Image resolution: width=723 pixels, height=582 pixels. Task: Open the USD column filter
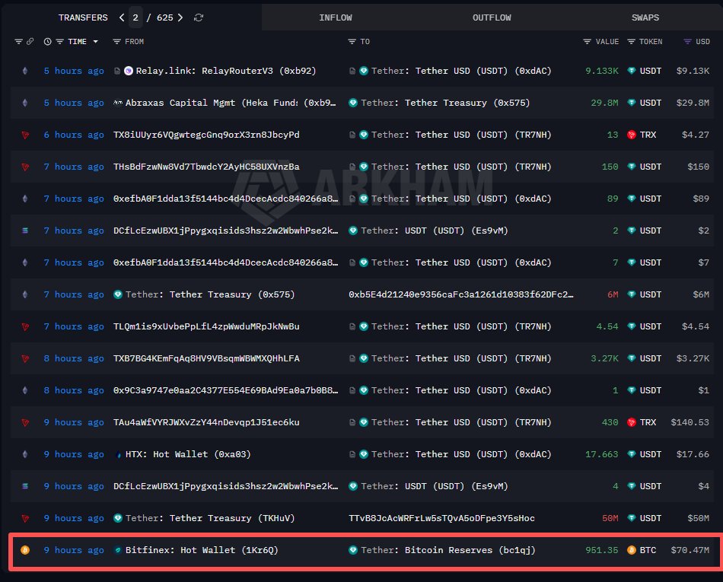688,42
